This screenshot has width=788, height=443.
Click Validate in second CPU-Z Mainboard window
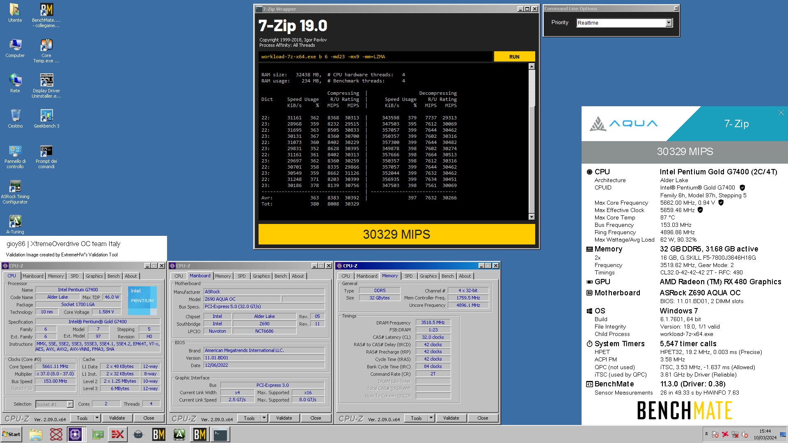tap(284, 418)
